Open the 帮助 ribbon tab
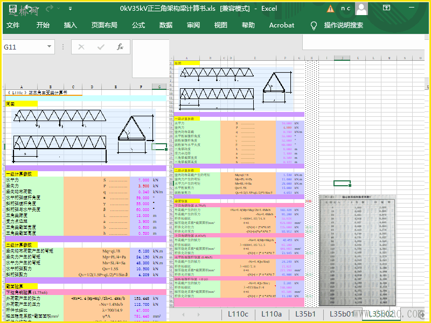The height and width of the screenshot is (323, 431). 248,25
